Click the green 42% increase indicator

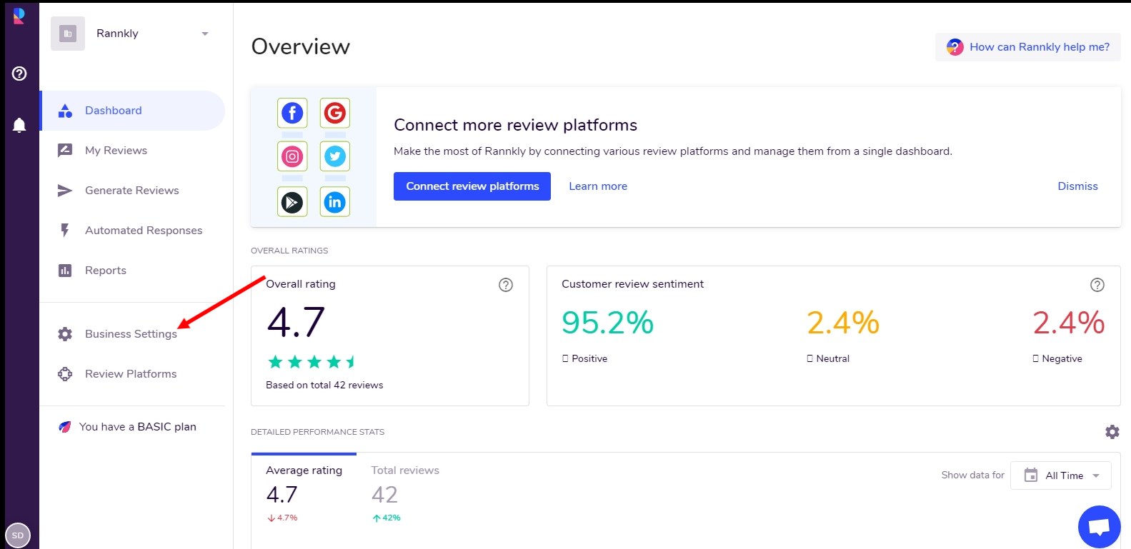click(387, 518)
